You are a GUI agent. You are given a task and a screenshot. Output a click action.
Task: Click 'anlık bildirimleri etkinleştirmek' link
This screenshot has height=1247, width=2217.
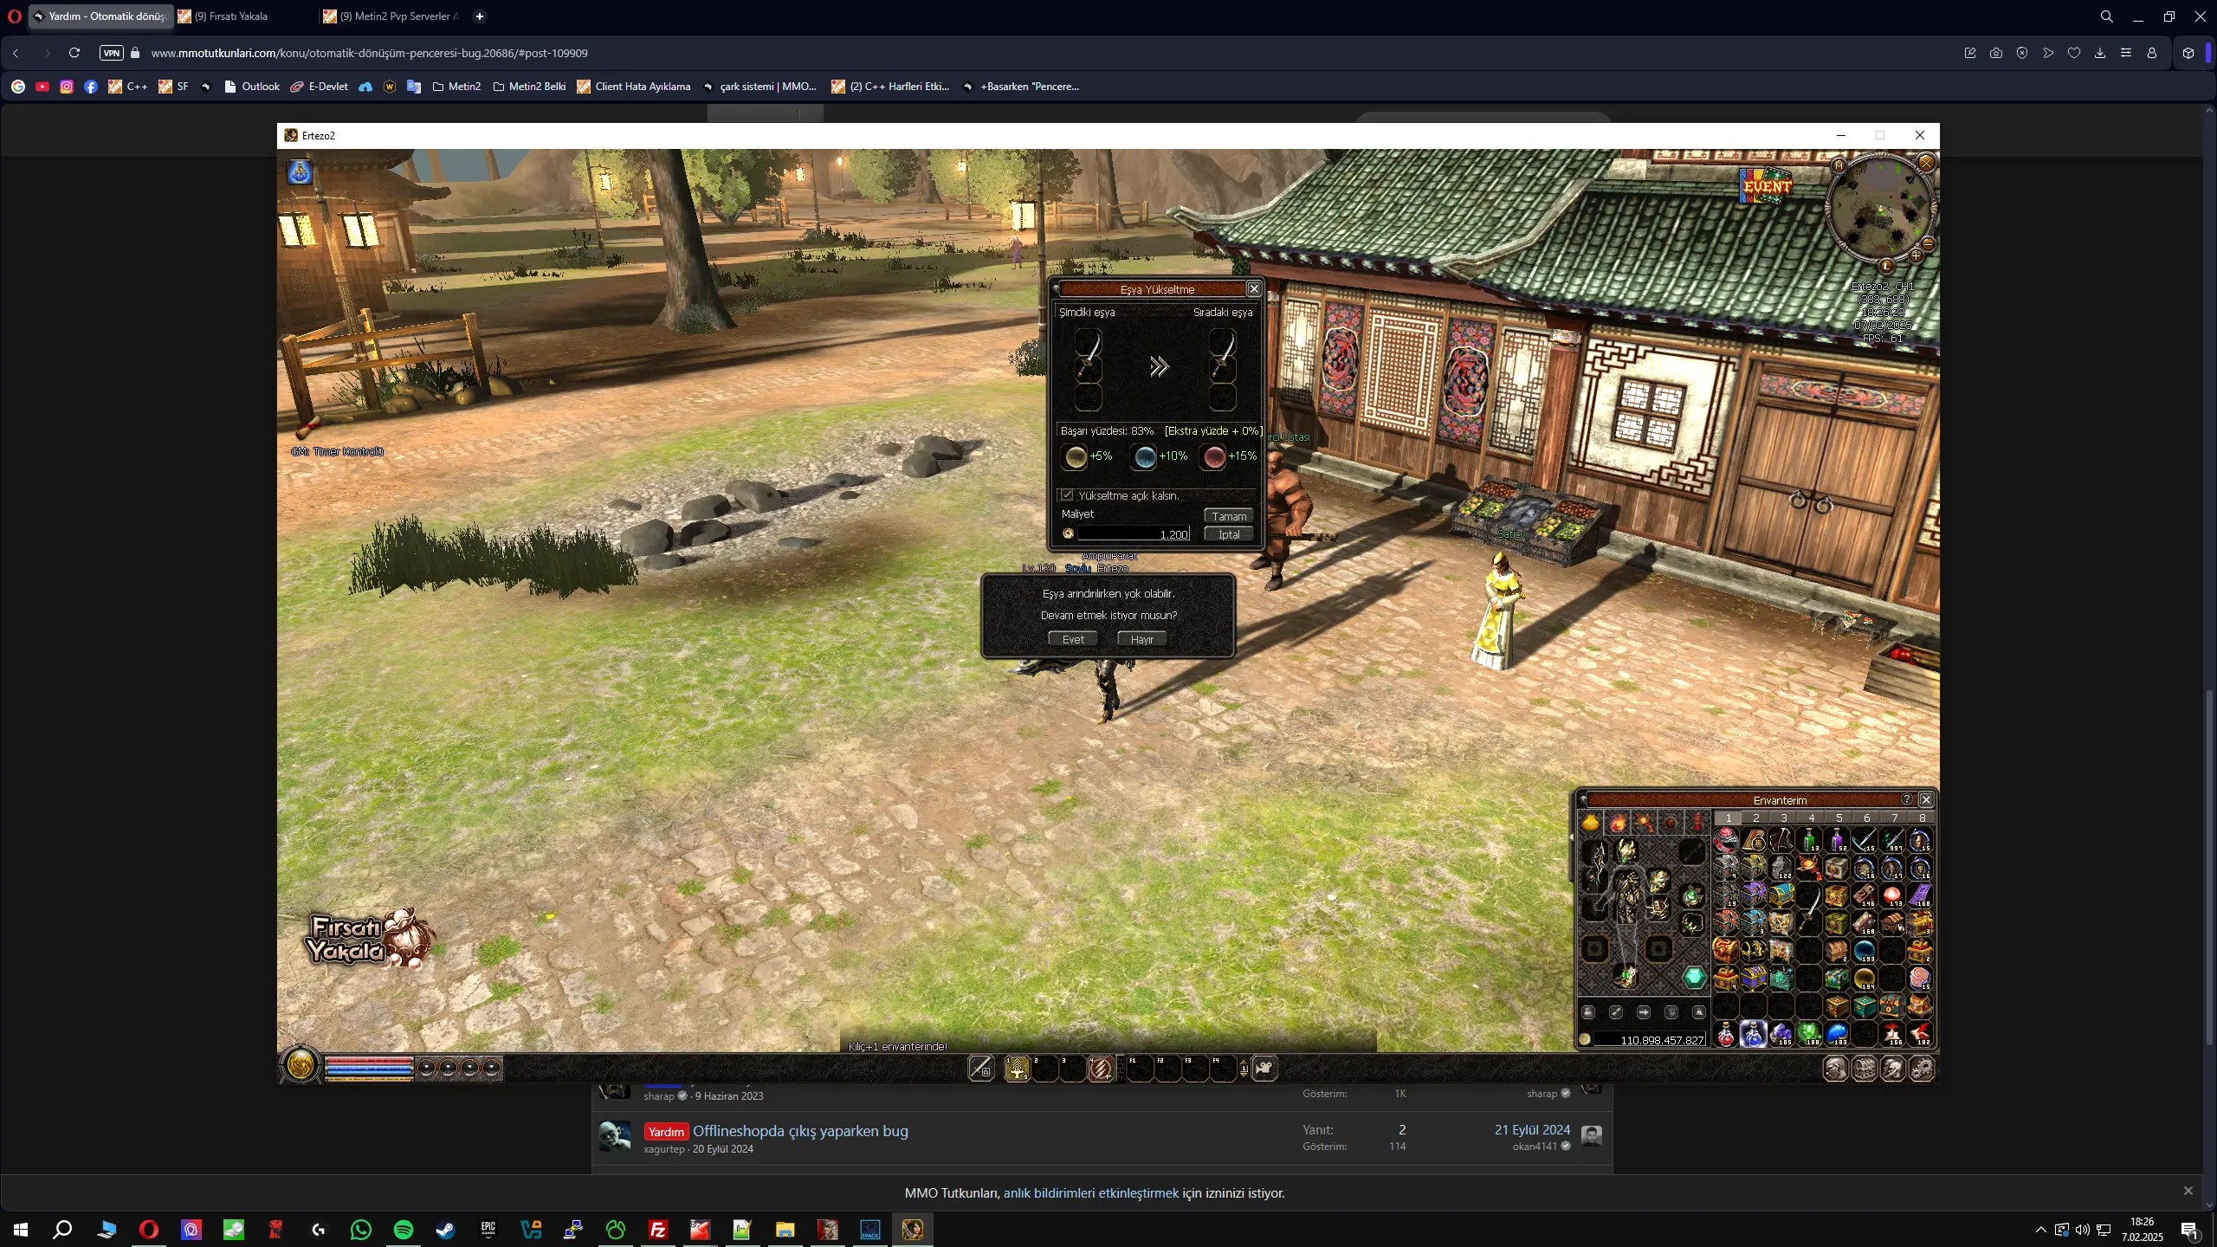(x=1090, y=1193)
